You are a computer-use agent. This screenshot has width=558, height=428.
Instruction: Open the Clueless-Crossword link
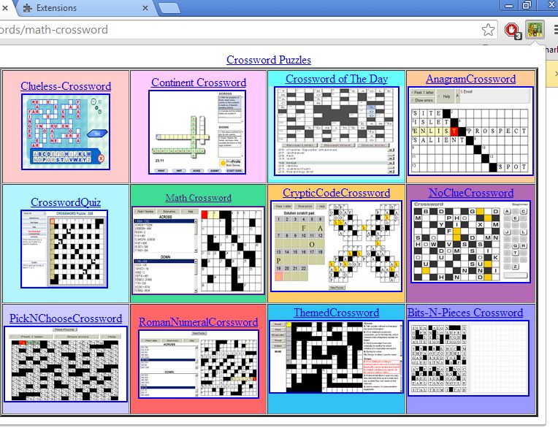(x=66, y=85)
